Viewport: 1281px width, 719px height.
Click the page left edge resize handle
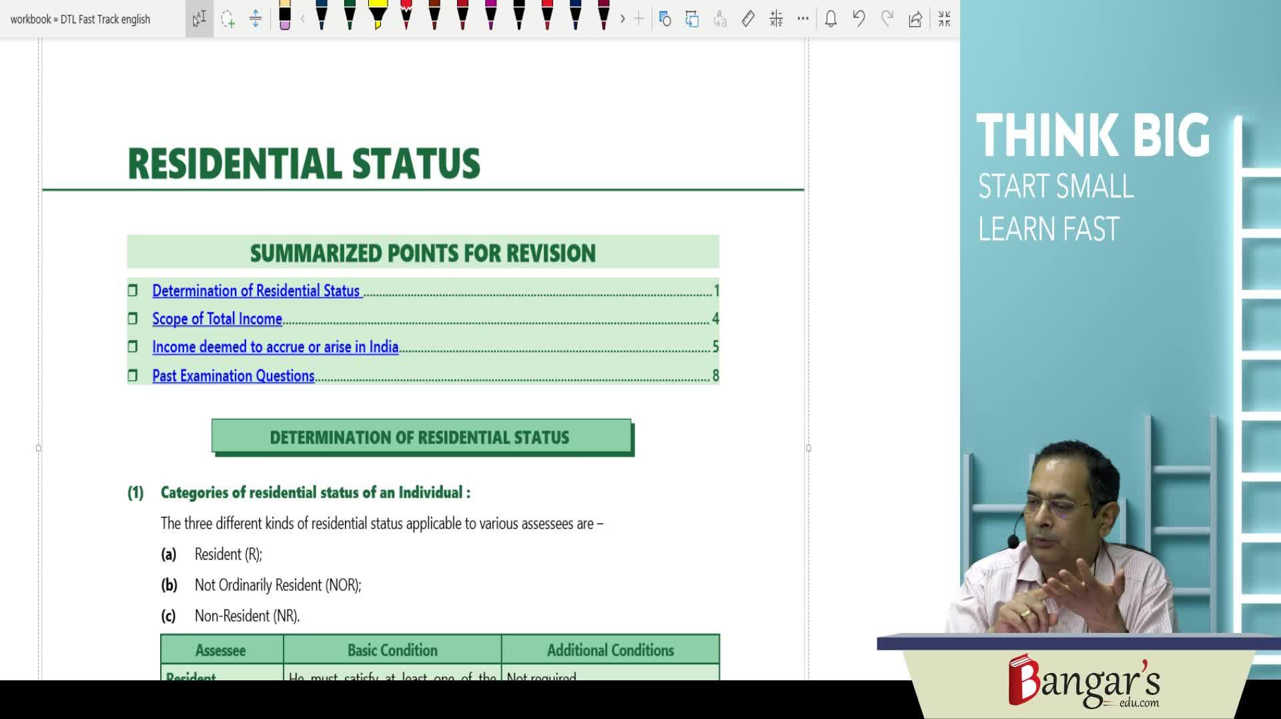point(39,448)
